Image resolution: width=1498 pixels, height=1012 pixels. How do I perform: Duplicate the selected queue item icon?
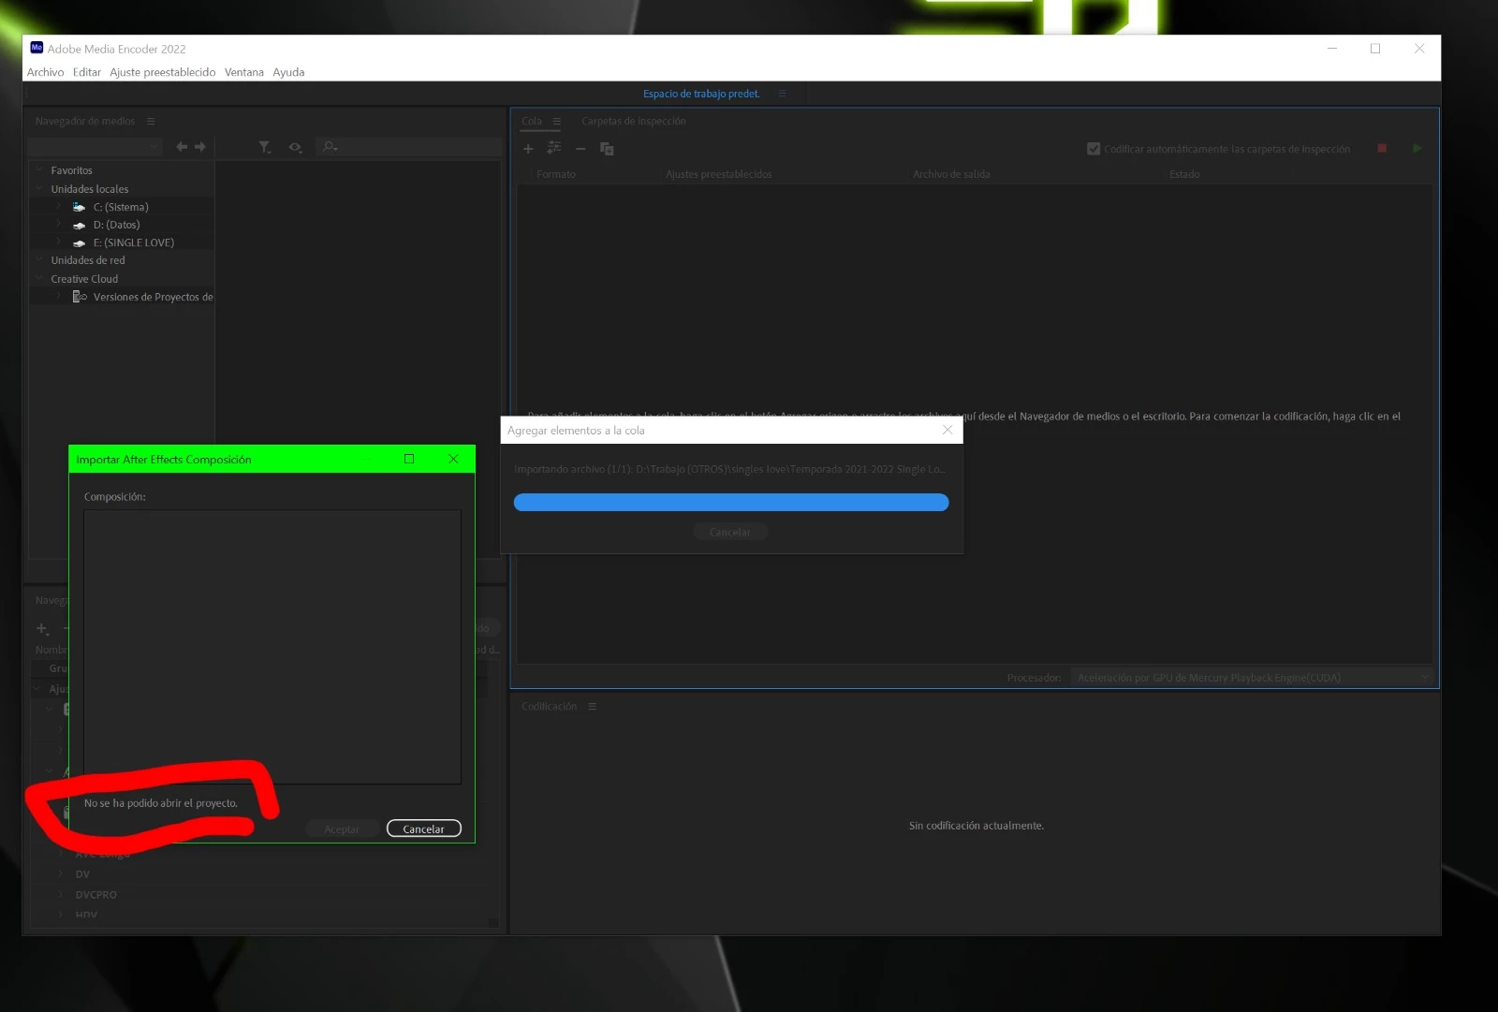coord(607,149)
